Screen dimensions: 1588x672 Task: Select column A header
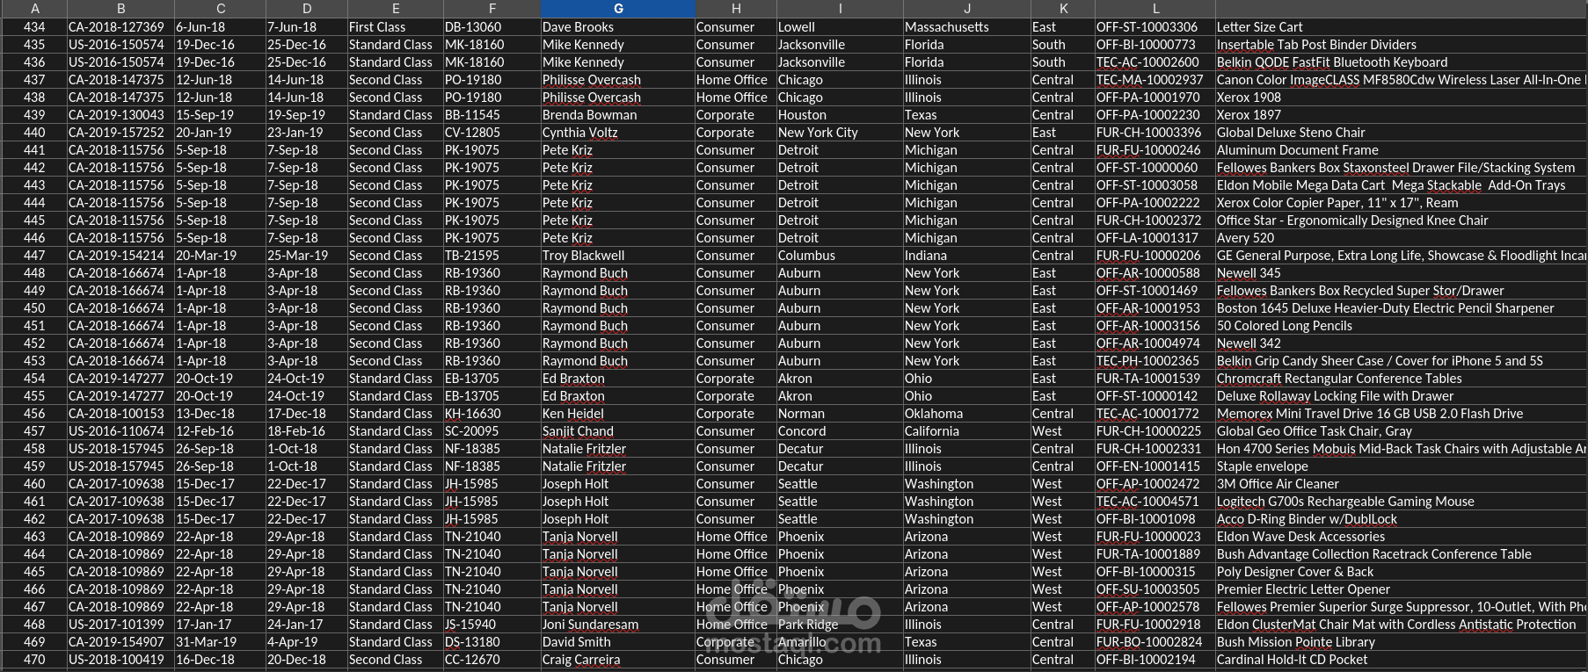click(34, 9)
